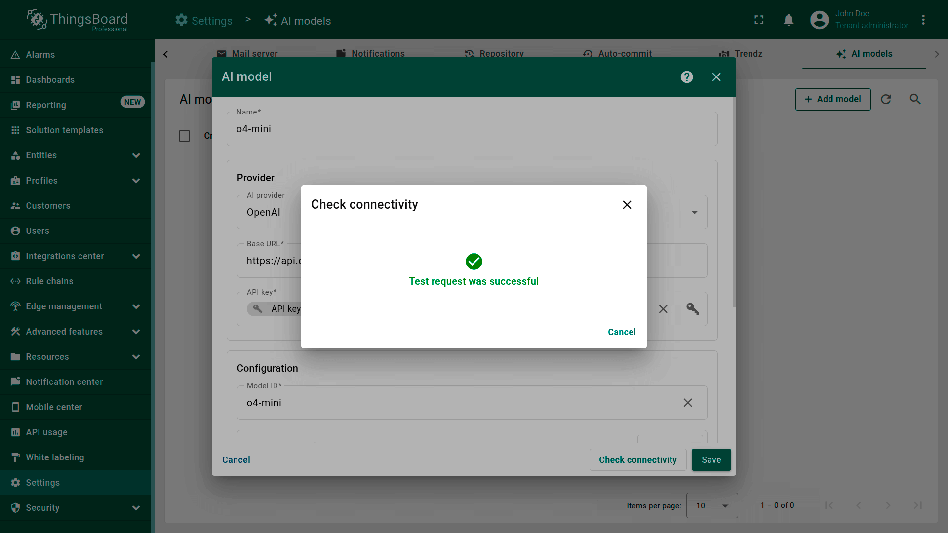Click the notifications bell icon
Viewport: 948px width, 533px height.
click(789, 20)
